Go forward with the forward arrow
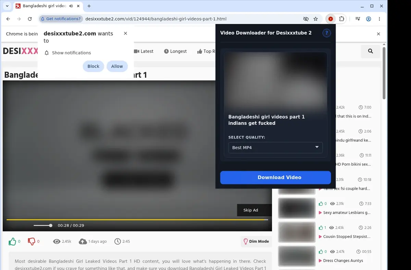Viewport: 411px width, 270px height. click(x=19, y=19)
